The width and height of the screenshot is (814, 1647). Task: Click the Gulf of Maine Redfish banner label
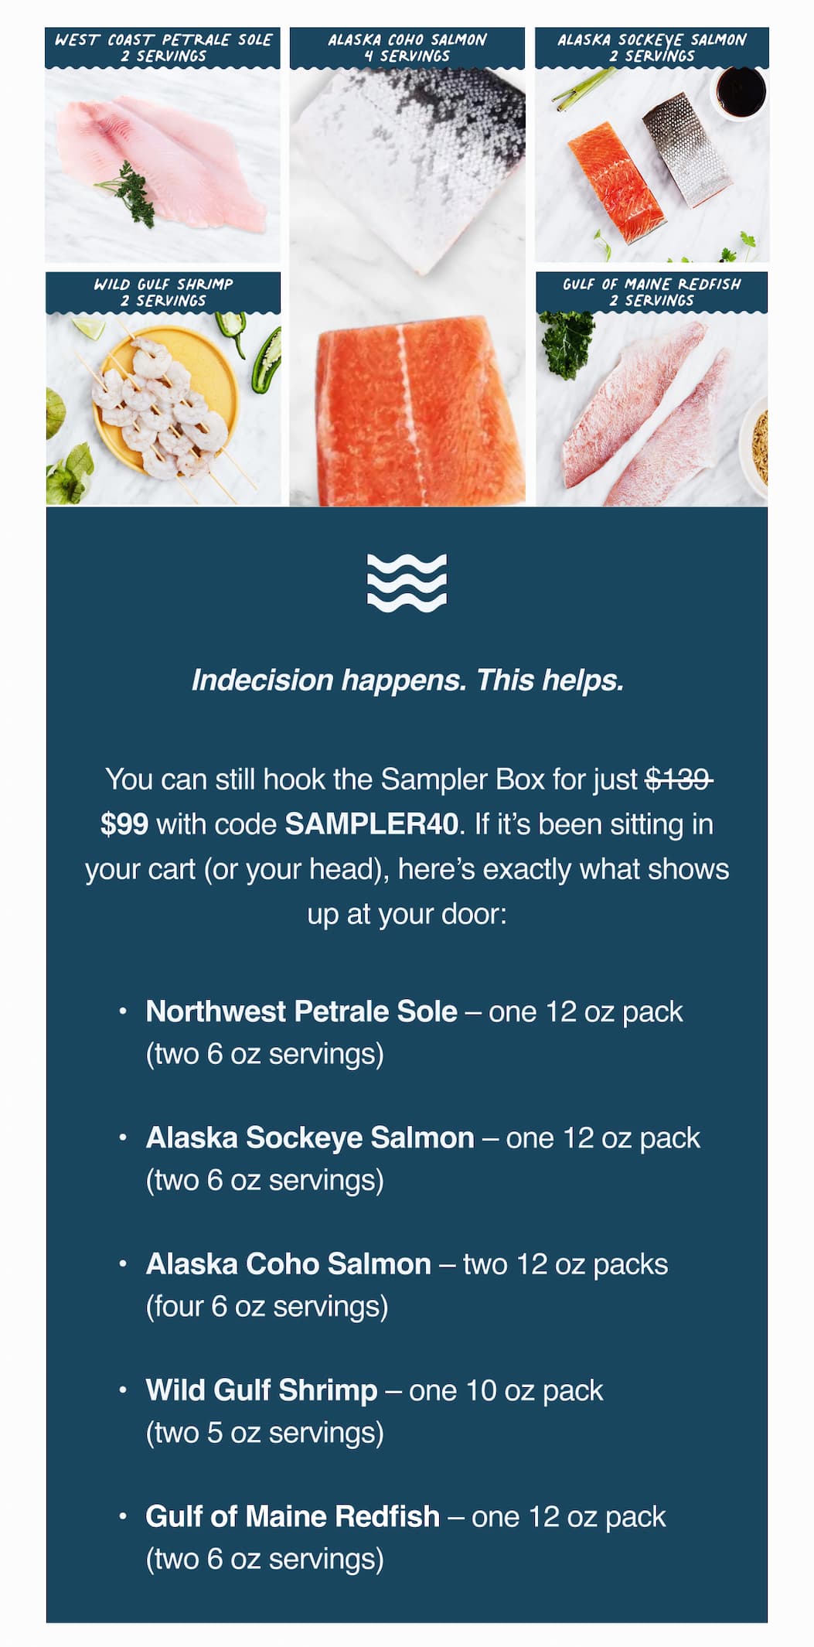652,292
